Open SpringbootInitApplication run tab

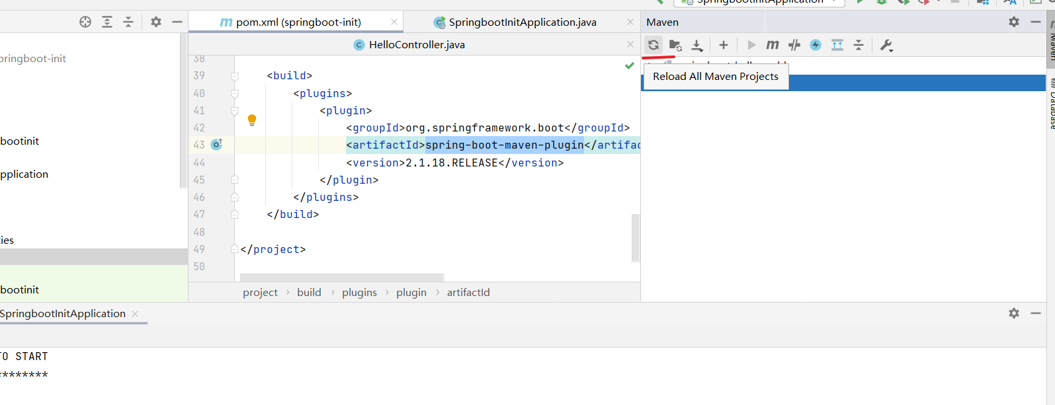tap(63, 313)
